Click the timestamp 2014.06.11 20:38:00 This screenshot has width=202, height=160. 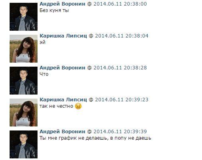click(120, 4)
